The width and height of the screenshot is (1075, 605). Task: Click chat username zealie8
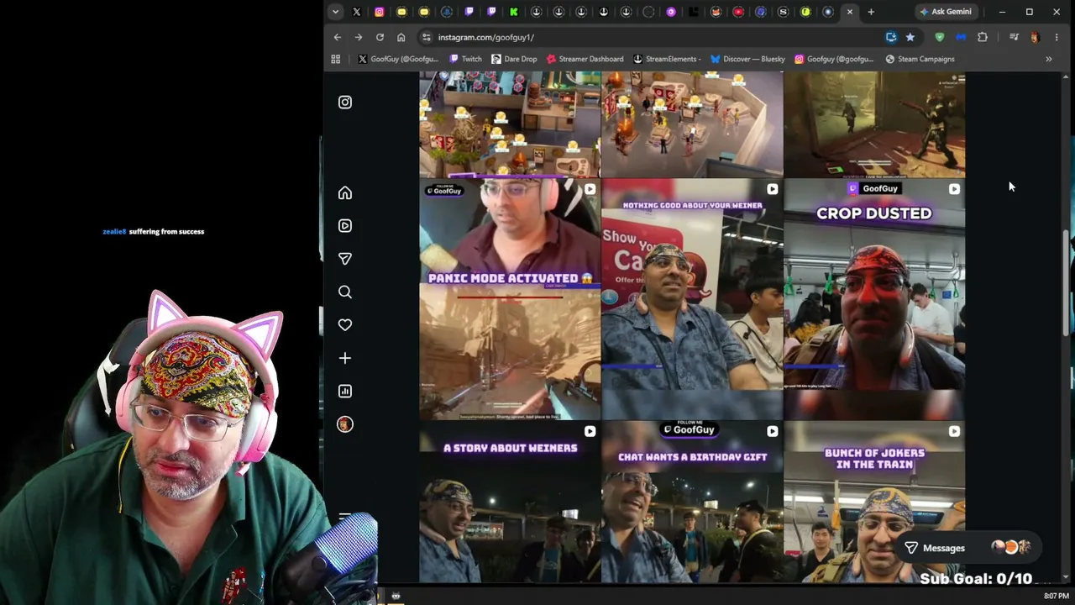point(114,231)
